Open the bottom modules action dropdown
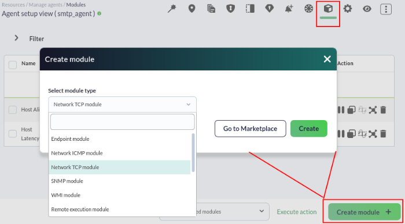 pyautogui.click(x=214, y=212)
